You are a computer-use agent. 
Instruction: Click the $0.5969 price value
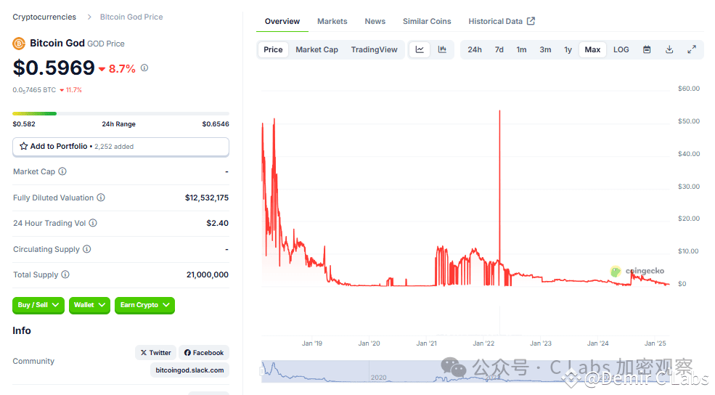[54, 68]
